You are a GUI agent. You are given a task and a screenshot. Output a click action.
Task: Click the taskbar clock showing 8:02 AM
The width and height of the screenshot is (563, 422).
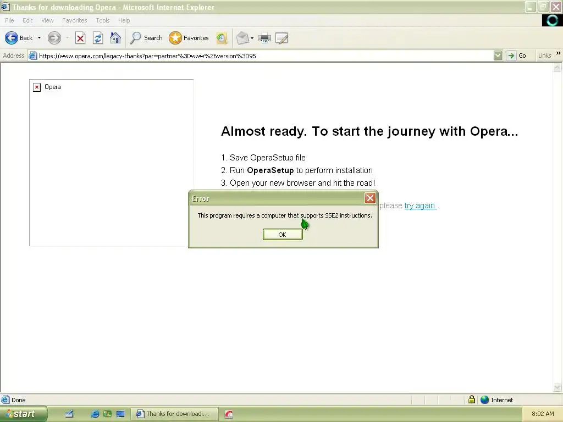(x=543, y=414)
